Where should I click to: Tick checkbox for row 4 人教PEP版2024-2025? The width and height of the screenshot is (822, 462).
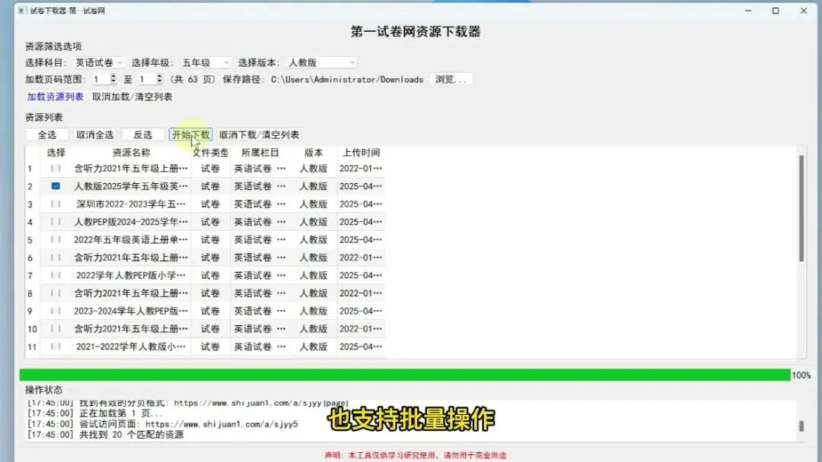56,222
